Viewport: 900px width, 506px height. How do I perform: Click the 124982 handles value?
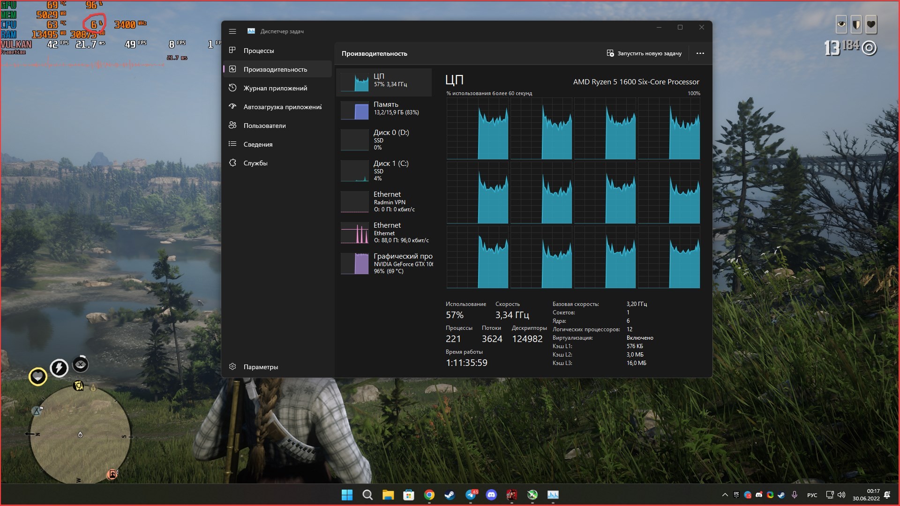[527, 339]
